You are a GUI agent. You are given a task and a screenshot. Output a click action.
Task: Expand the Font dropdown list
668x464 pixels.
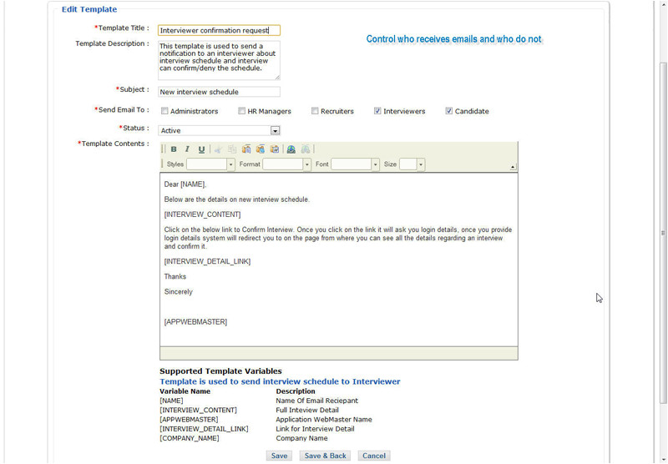coord(375,164)
